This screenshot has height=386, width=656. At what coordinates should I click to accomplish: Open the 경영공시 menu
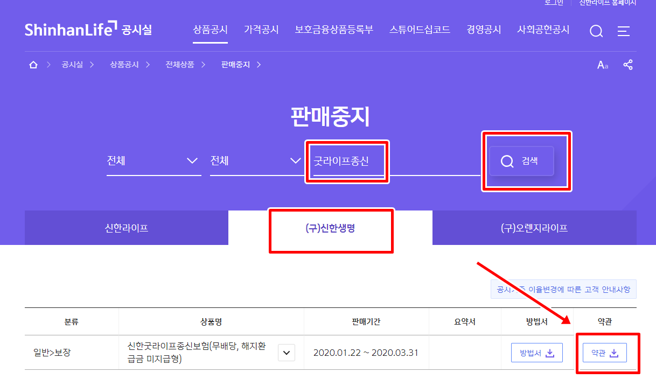pos(484,30)
